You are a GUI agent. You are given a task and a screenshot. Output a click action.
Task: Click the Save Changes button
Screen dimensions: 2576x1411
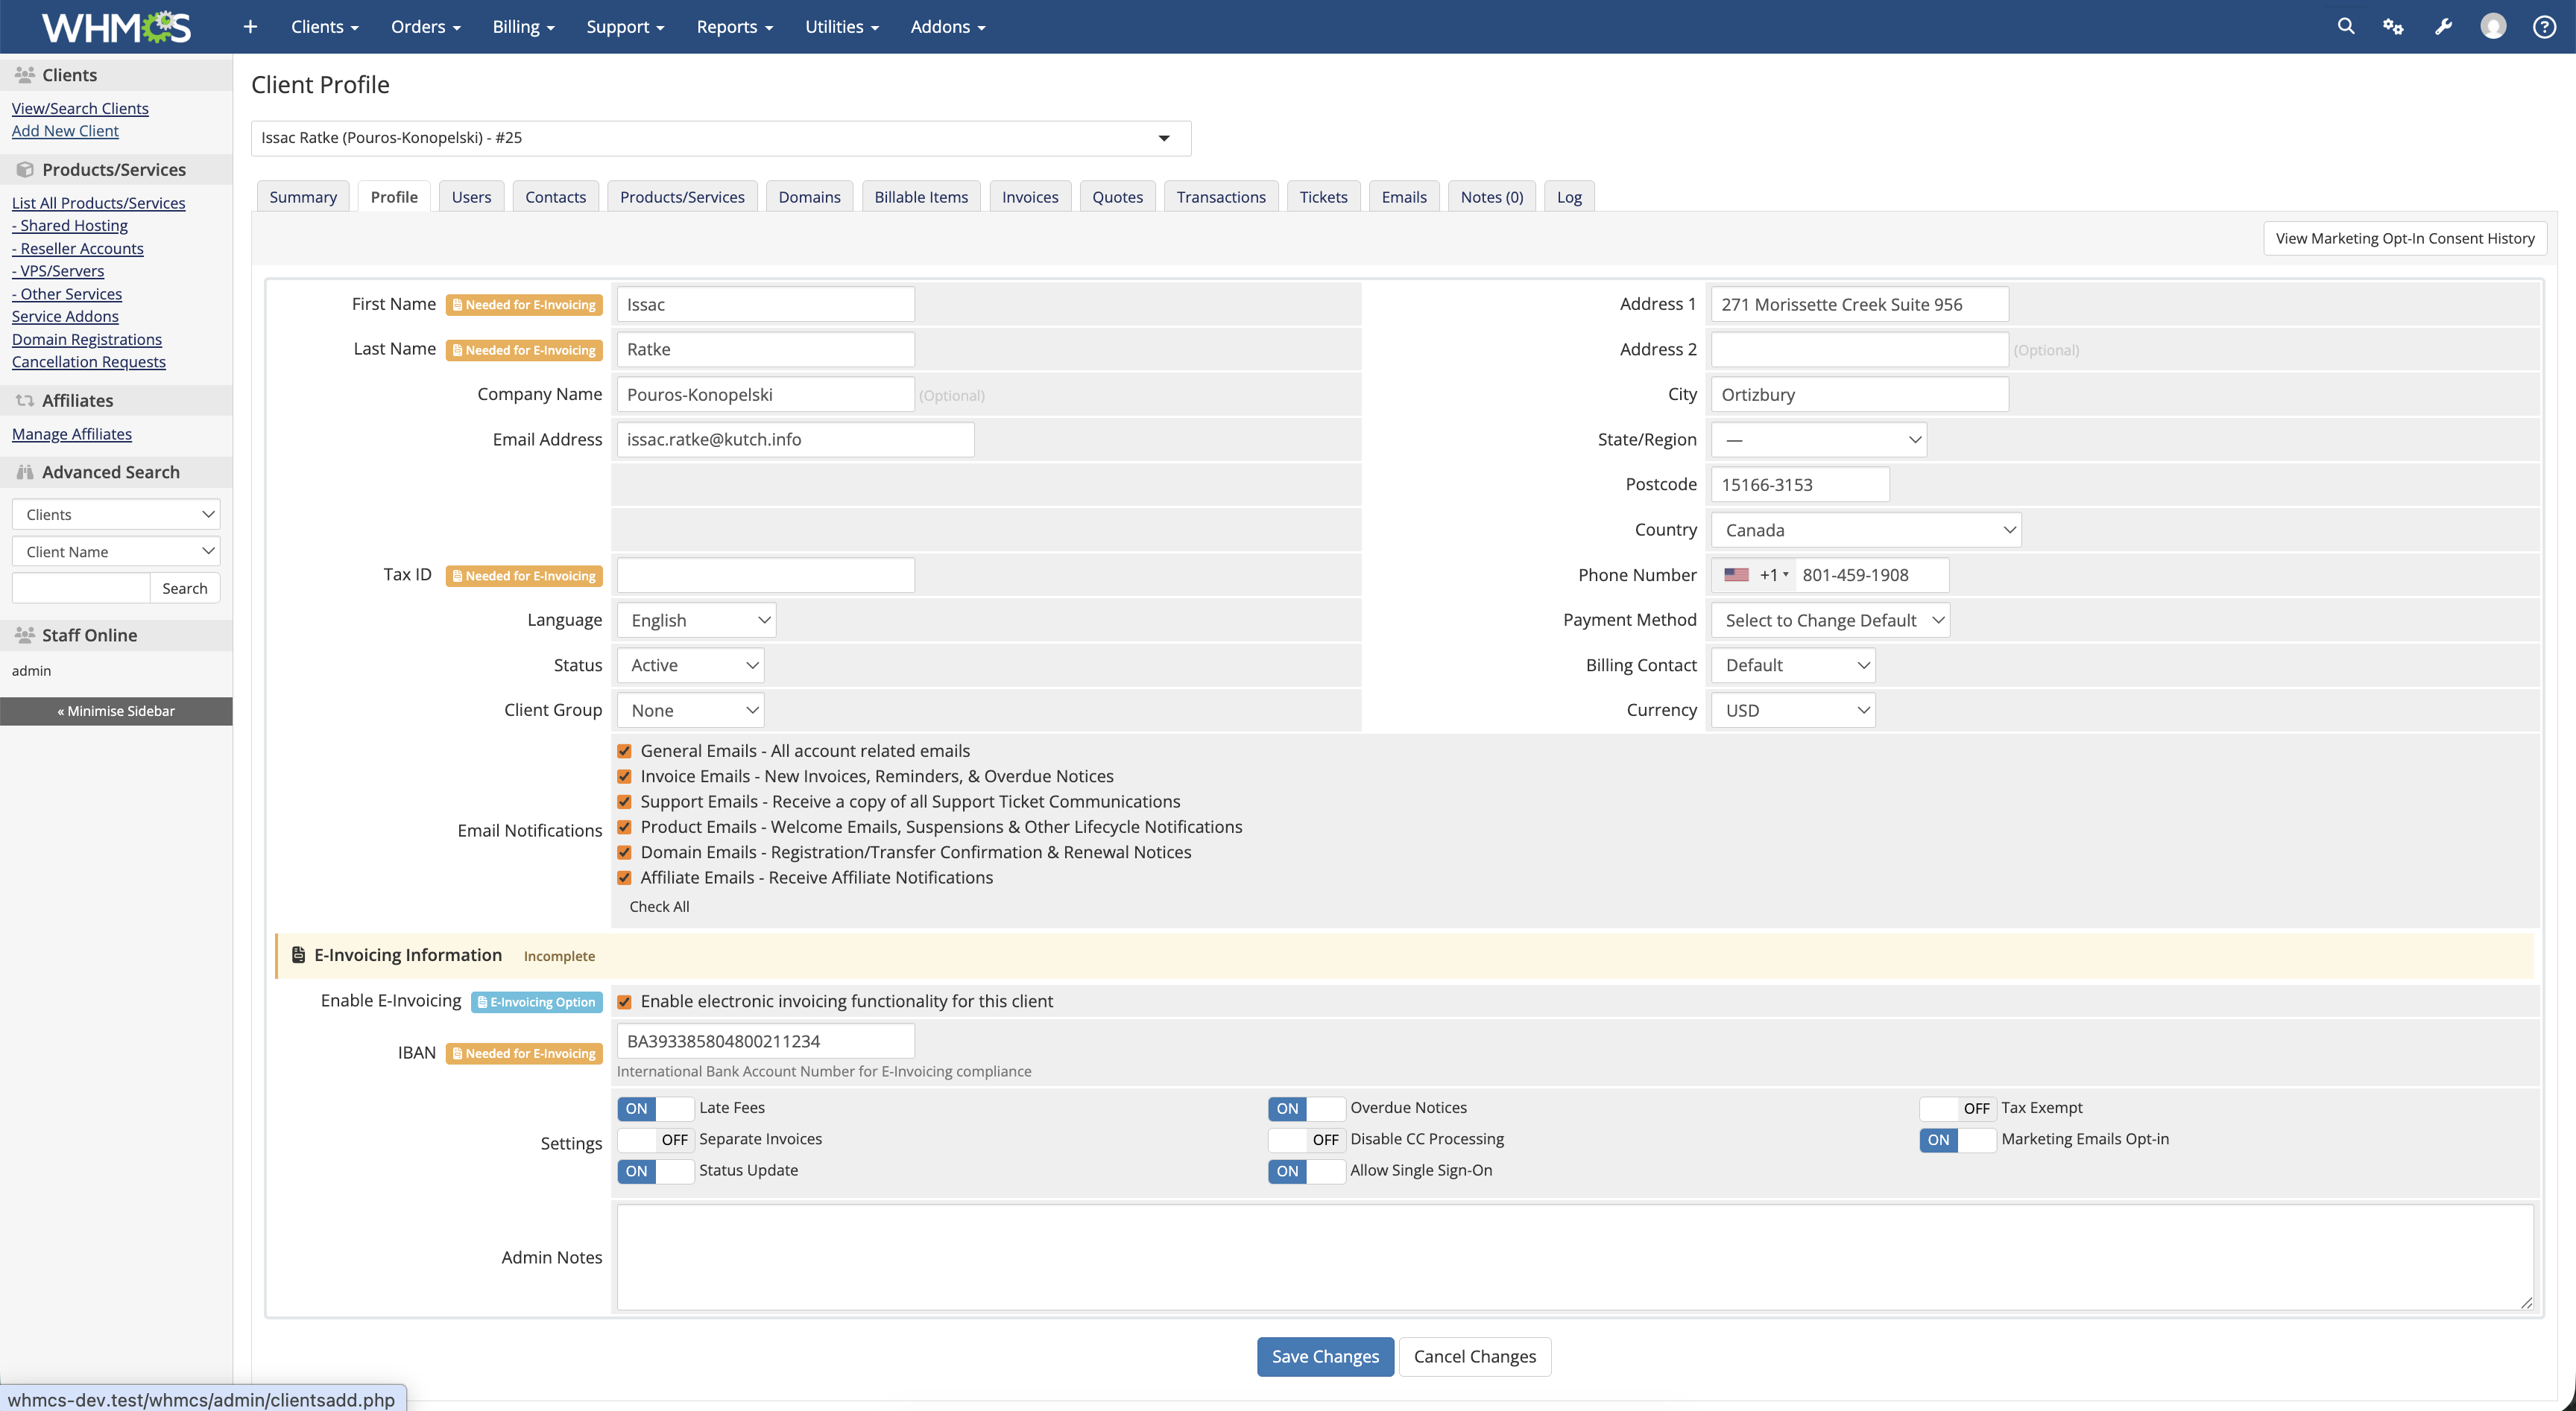coord(1324,1356)
